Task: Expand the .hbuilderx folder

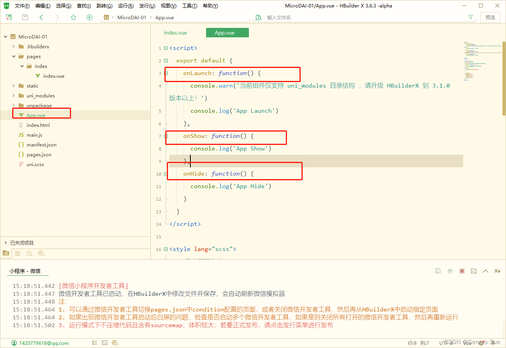Action: click(13, 46)
